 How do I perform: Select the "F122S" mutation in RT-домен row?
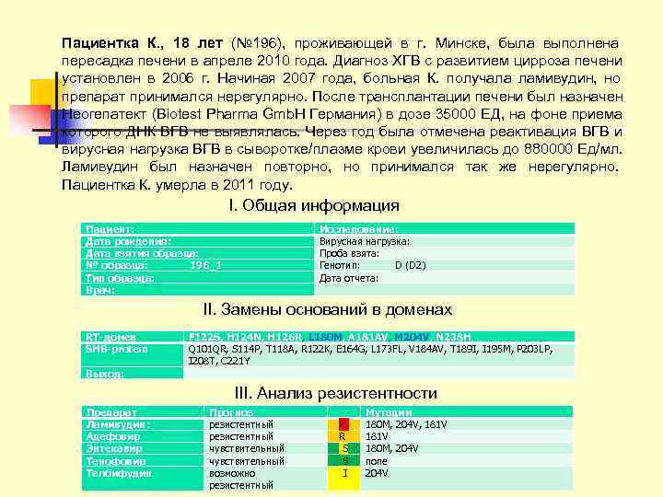tap(204, 337)
